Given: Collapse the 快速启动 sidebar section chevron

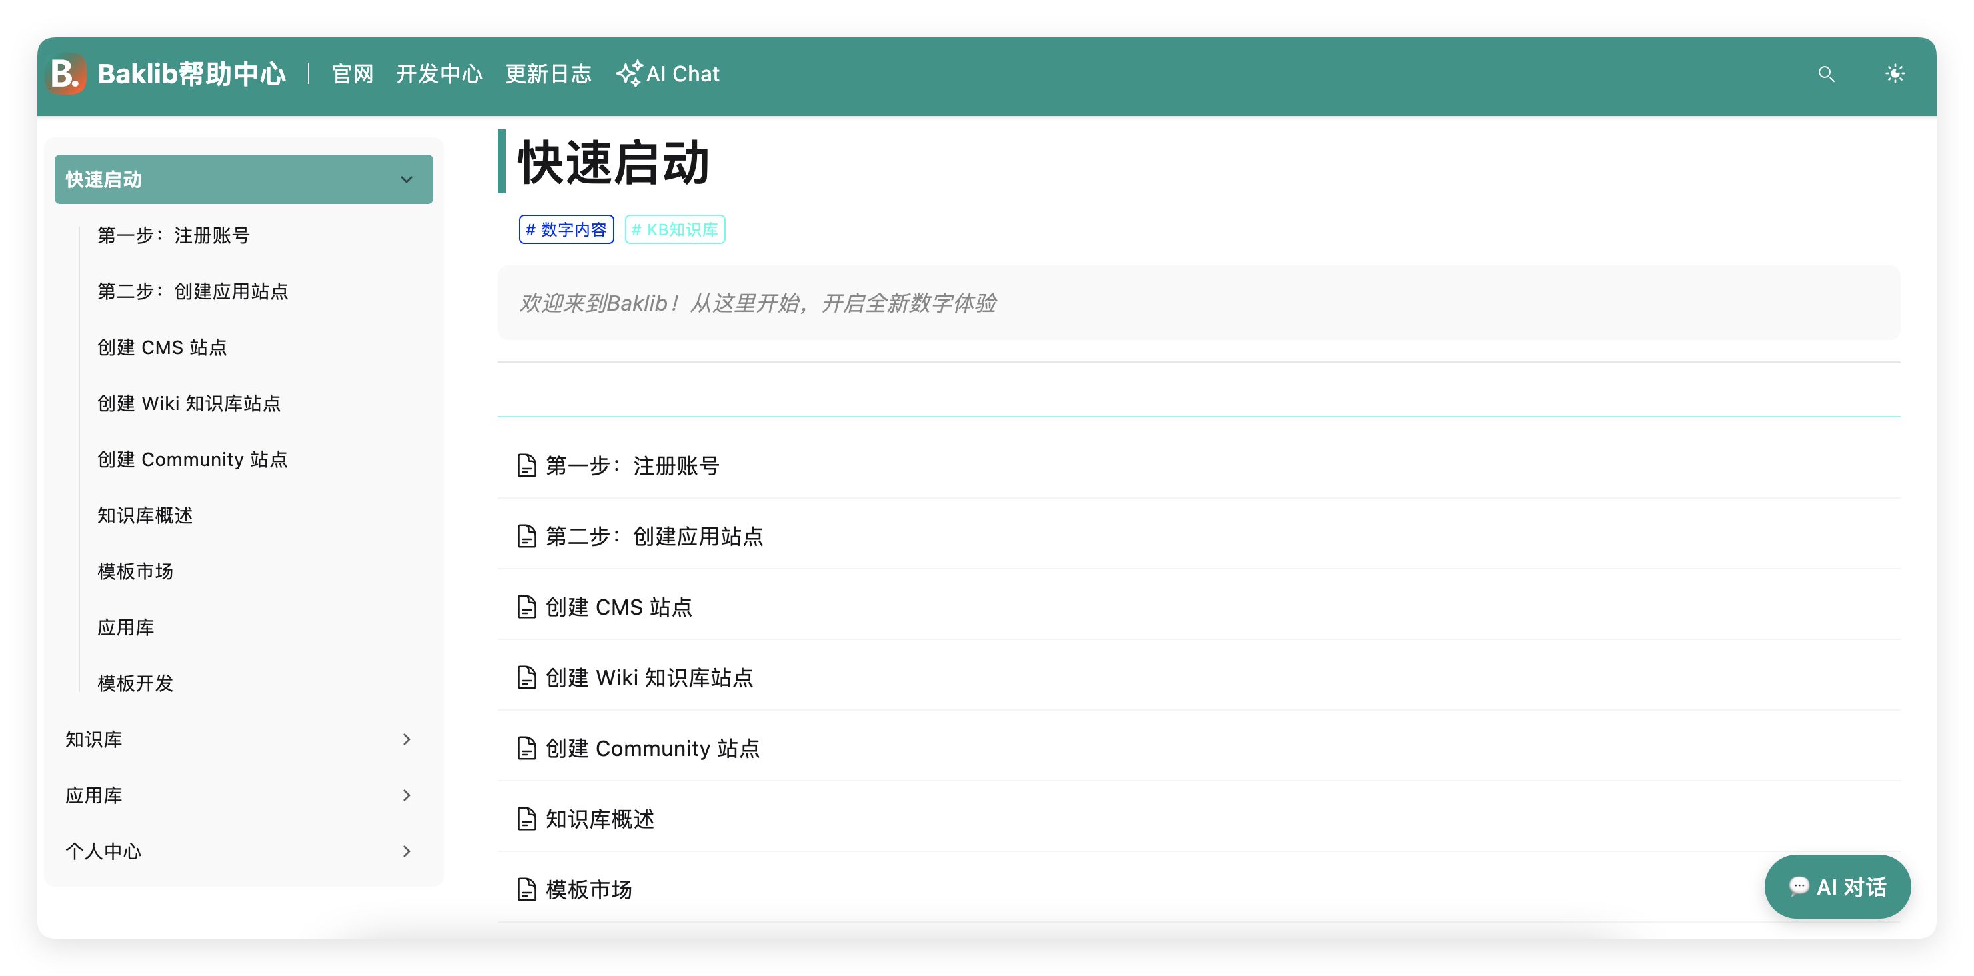Looking at the screenshot, I should (x=407, y=179).
